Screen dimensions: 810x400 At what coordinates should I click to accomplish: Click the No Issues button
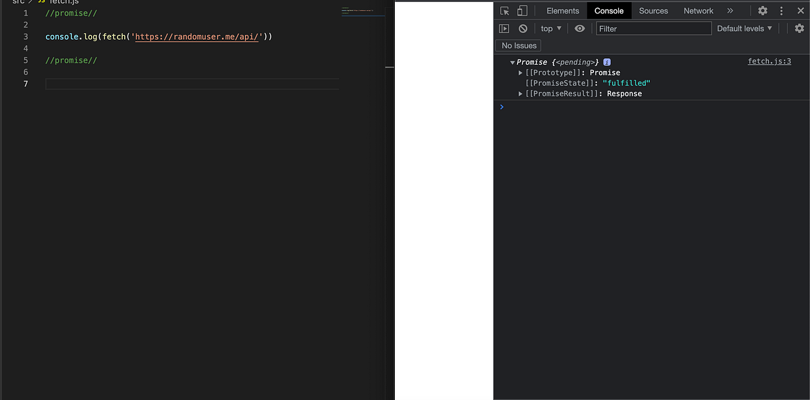(518, 45)
